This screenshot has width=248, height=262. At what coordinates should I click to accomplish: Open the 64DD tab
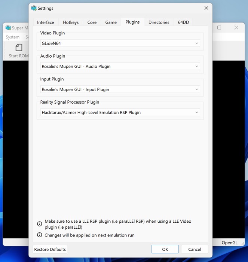point(183,22)
